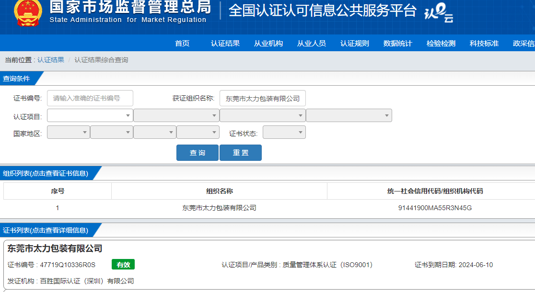535x292 pixels.
Task: Navigate to 检验检测 menu
Action: tap(441, 43)
